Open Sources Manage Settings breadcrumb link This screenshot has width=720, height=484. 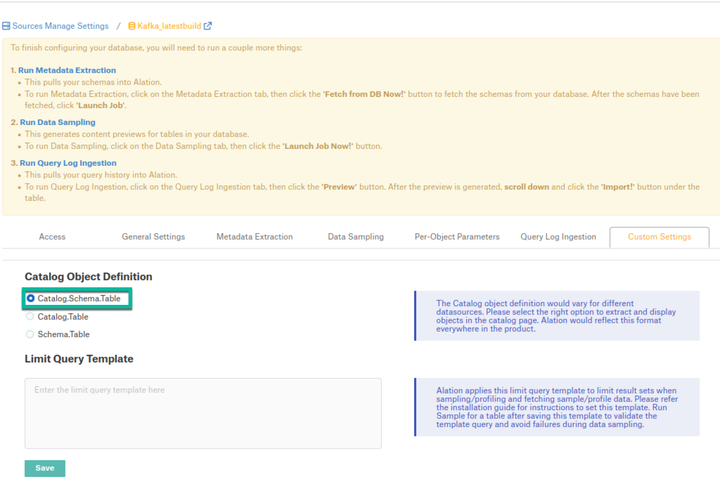pos(60,26)
